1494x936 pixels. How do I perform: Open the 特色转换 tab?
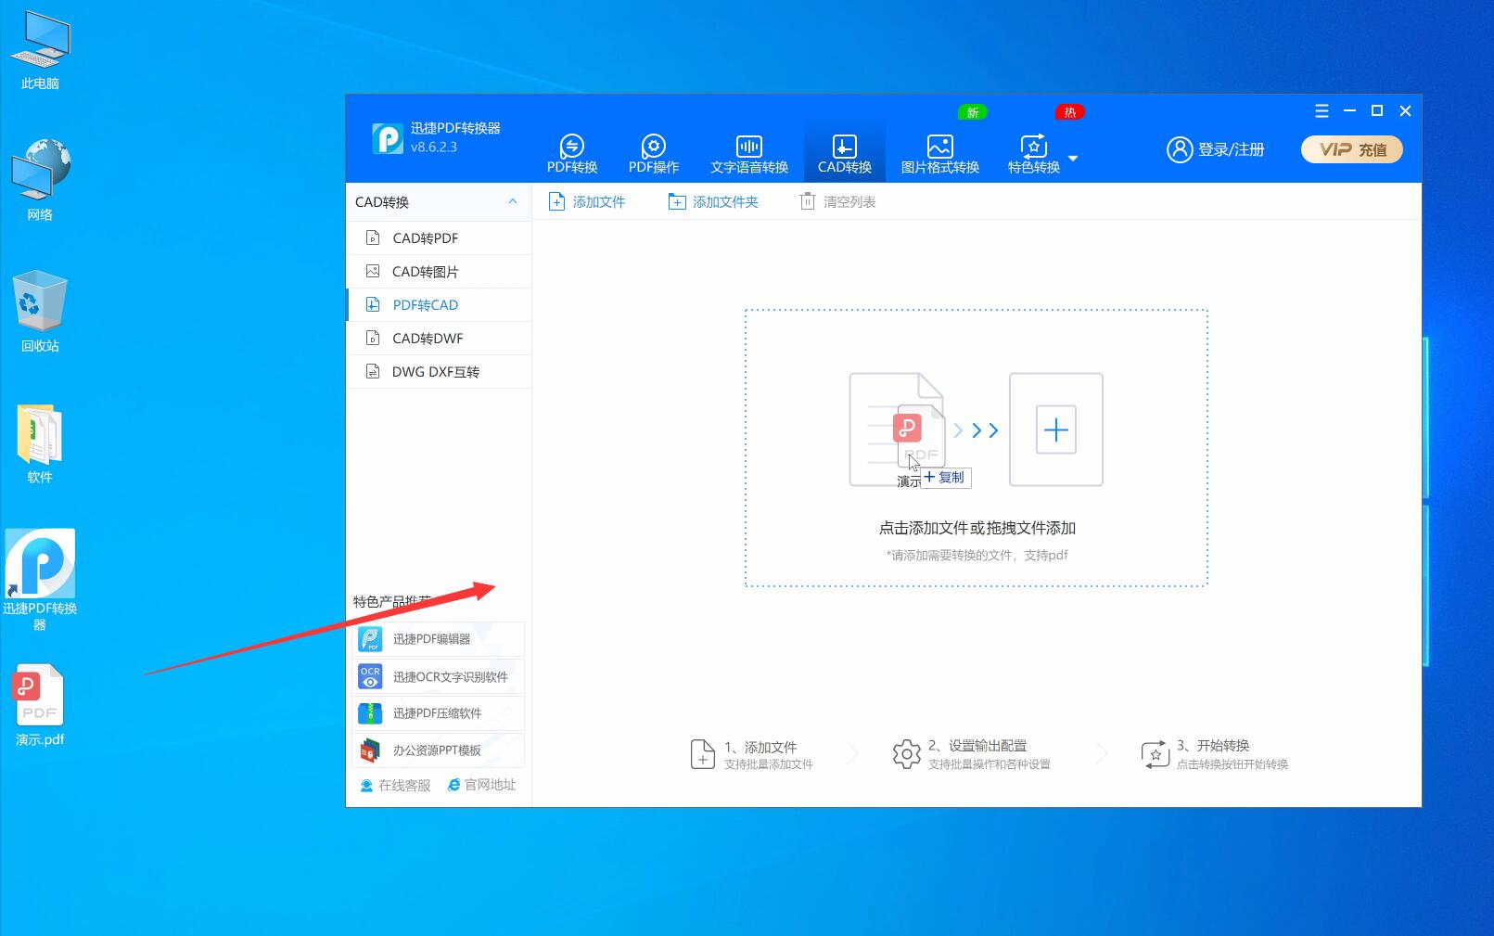[1034, 154]
